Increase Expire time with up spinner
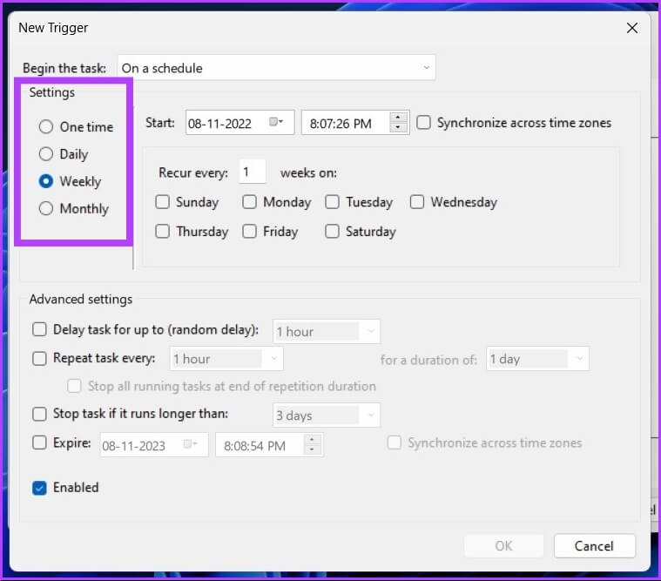The image size is (661, 581). [x=312, y=440]
